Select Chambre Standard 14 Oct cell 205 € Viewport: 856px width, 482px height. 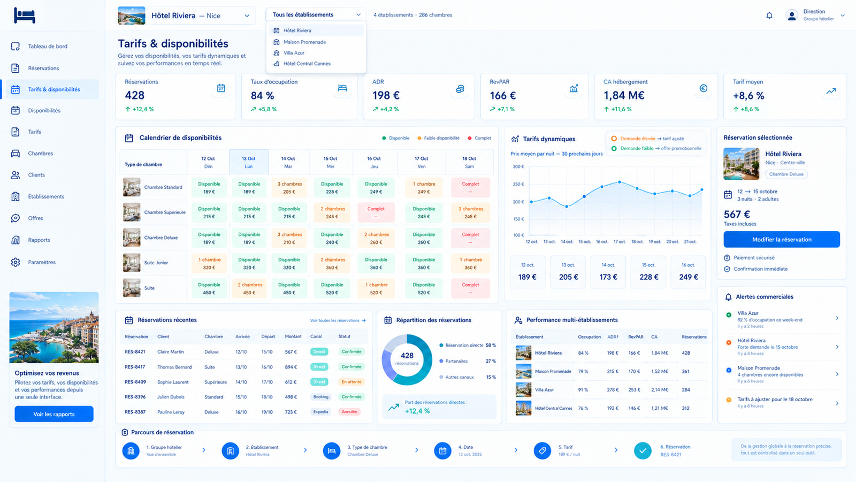pos(289,187)
